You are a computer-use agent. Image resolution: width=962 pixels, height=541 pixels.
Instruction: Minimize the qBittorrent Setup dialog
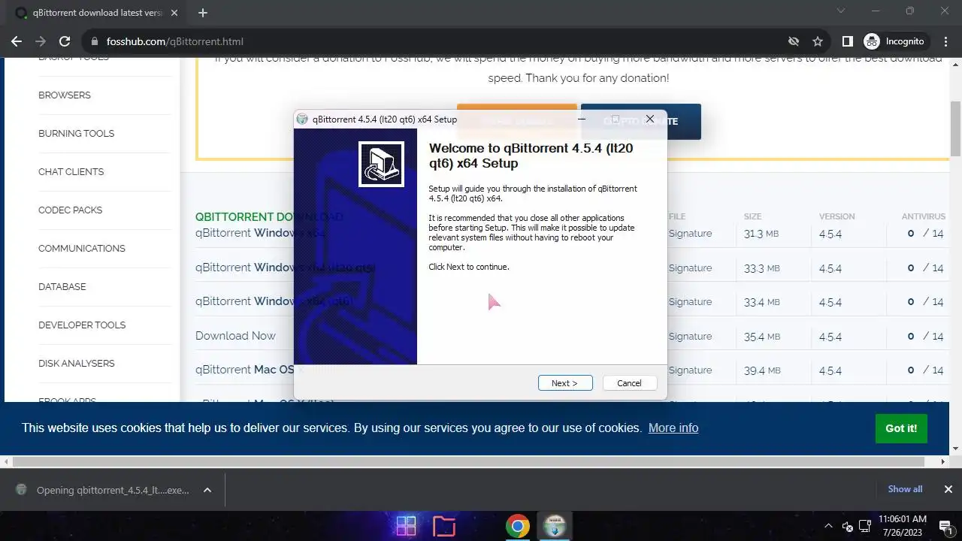coord(582,119)
